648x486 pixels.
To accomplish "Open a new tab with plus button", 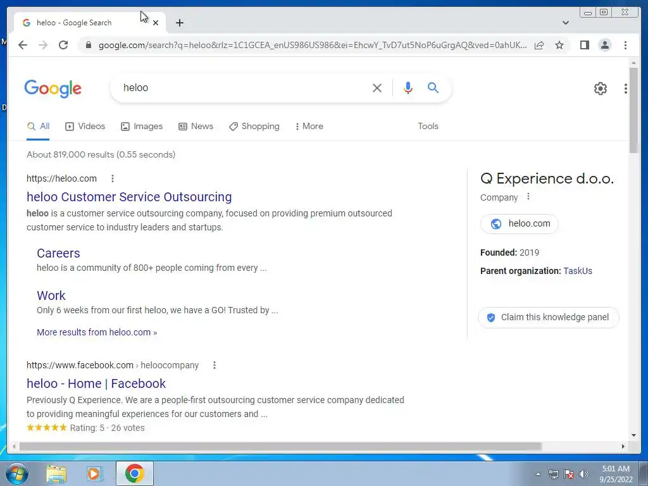I will [179, 23].
